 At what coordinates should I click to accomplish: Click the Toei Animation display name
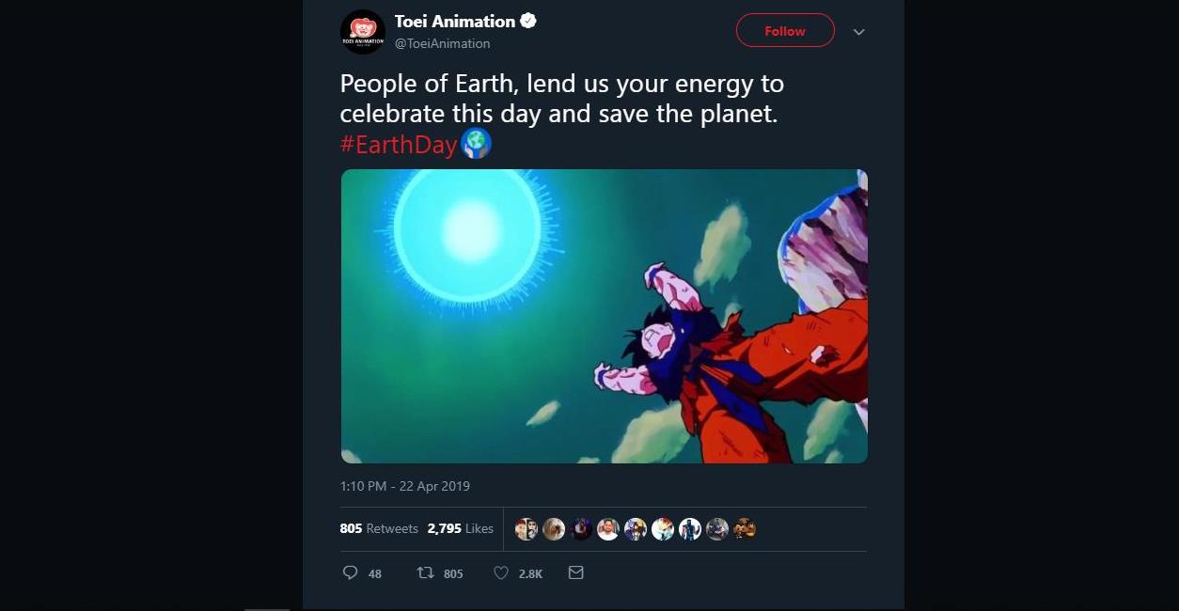455,21
